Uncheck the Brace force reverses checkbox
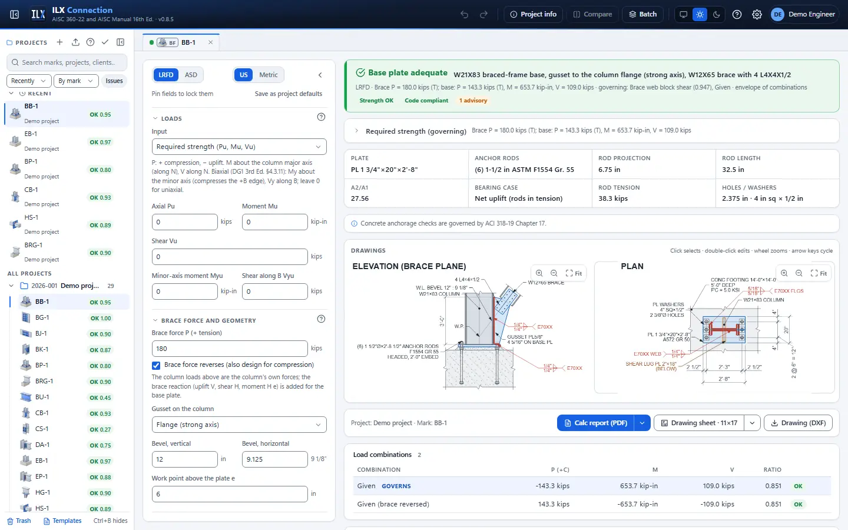The width and height of the screenshot is (848, 530). click(156, 365)
